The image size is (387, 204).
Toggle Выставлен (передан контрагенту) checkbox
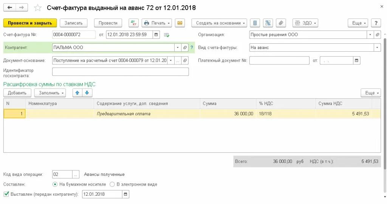click(6, 194)
